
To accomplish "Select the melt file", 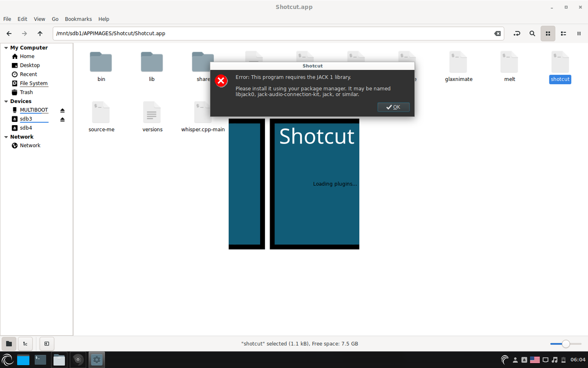I will pos(509,67).
